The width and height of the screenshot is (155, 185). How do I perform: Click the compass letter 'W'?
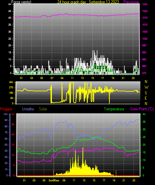[146, 87]
